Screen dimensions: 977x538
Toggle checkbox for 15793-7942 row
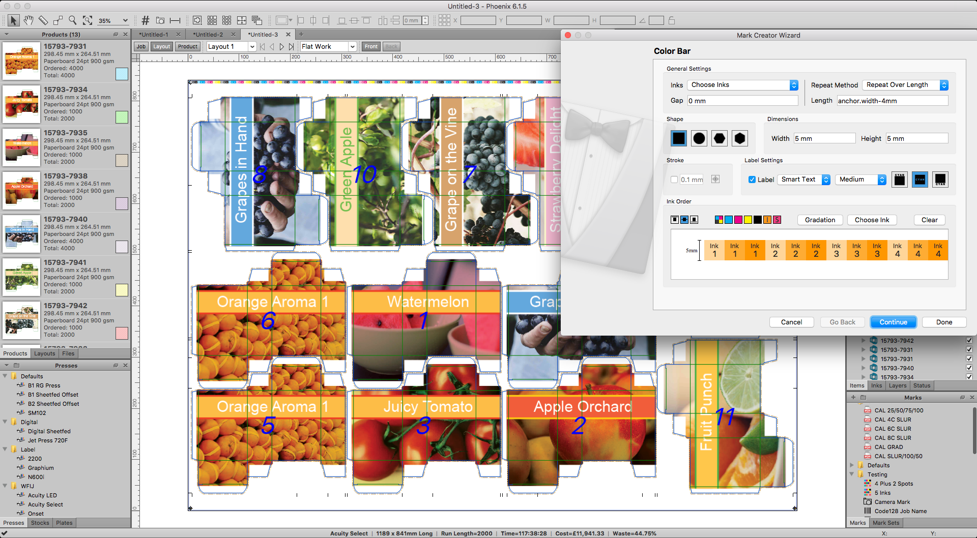[x=969, y=340]
